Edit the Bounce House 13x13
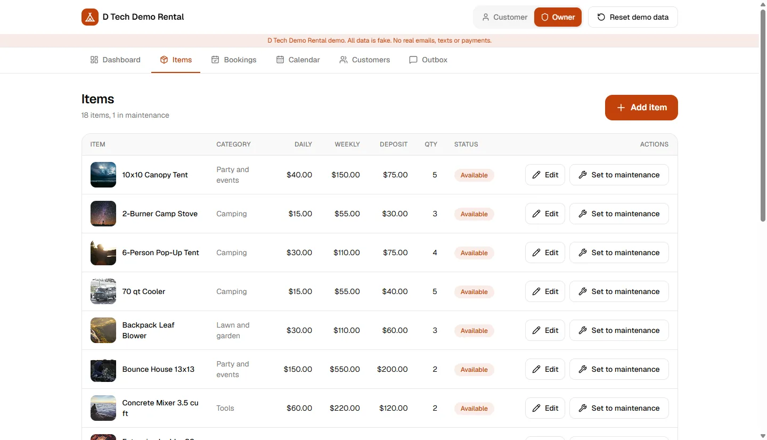 pyautogui.click(x=545, y=369)
